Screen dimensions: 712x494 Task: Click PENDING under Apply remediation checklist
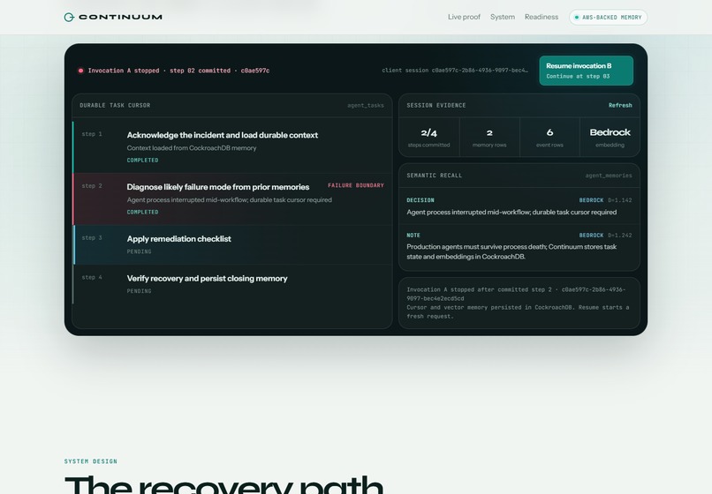(x=139, y=251)
